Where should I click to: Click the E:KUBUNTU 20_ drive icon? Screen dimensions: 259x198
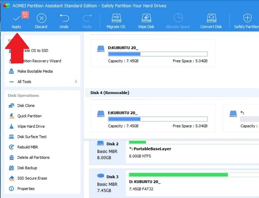(x=101, y=114)
